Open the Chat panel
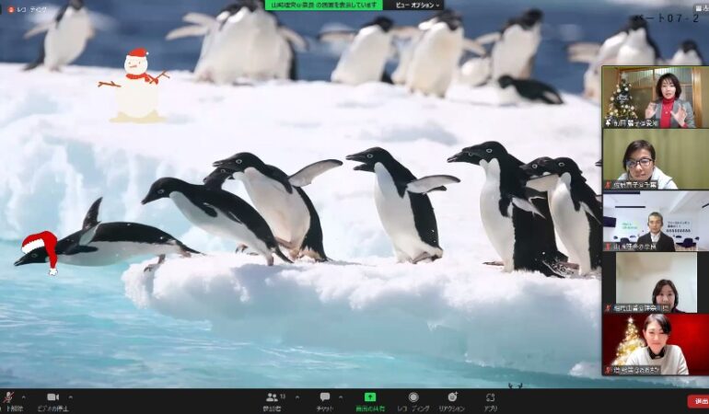This screenshot has width=709, height=414. (324, 397)
